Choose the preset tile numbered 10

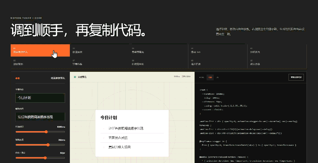pyautogui.click(x=277, y=62)
